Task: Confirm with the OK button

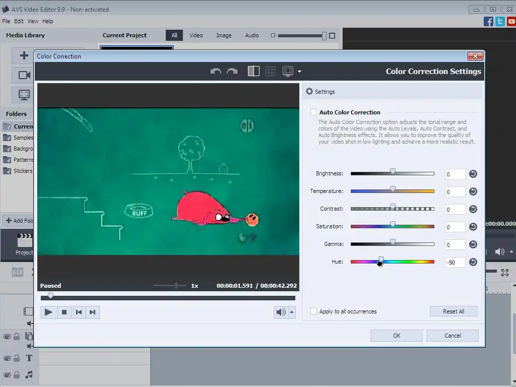Action: [397, 336]
